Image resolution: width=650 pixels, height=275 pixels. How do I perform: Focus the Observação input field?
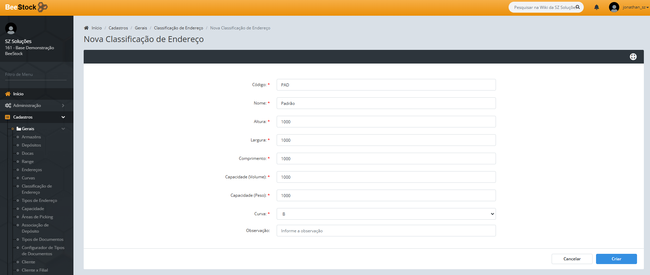point(386,231)
